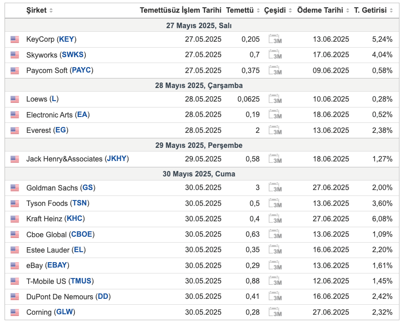The height and width of the screenshot is (322, 404).
Task: Open the PAYC ticker link
Action: (81, 70)
